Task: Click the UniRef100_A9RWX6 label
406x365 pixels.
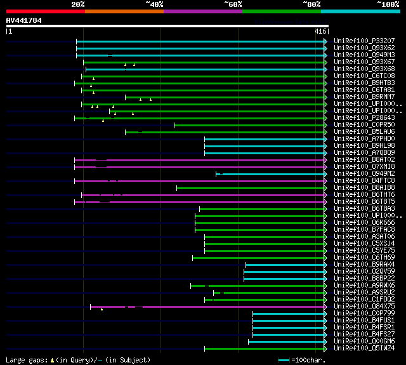Action: [364, 286]
